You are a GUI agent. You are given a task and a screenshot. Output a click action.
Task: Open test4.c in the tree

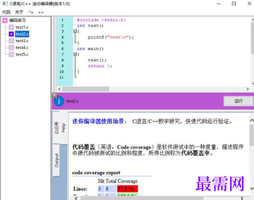pyautogui.click(x=22, y=47)
